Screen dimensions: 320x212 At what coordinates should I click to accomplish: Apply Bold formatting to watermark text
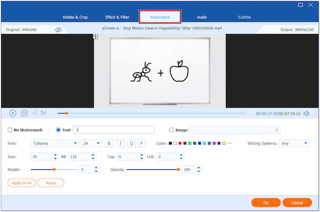(109, 143)
